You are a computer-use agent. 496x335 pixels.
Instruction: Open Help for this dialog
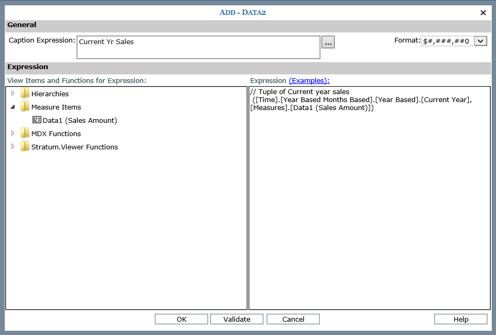click(461, 319)
